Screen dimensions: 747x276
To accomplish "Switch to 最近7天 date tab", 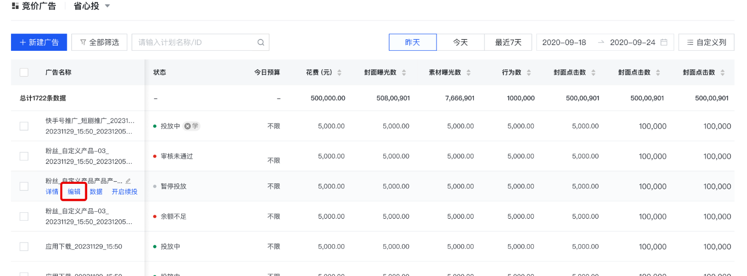I will click(508, 42).
